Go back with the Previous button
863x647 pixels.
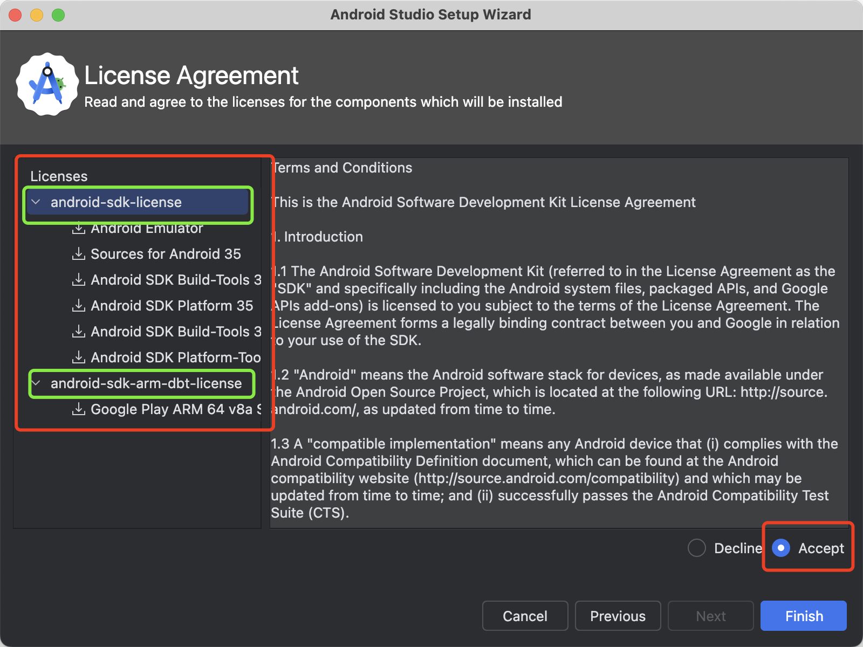pos(618,616)
